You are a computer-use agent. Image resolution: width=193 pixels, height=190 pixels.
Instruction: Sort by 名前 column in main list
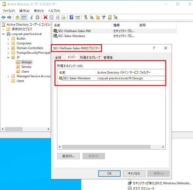82,25
